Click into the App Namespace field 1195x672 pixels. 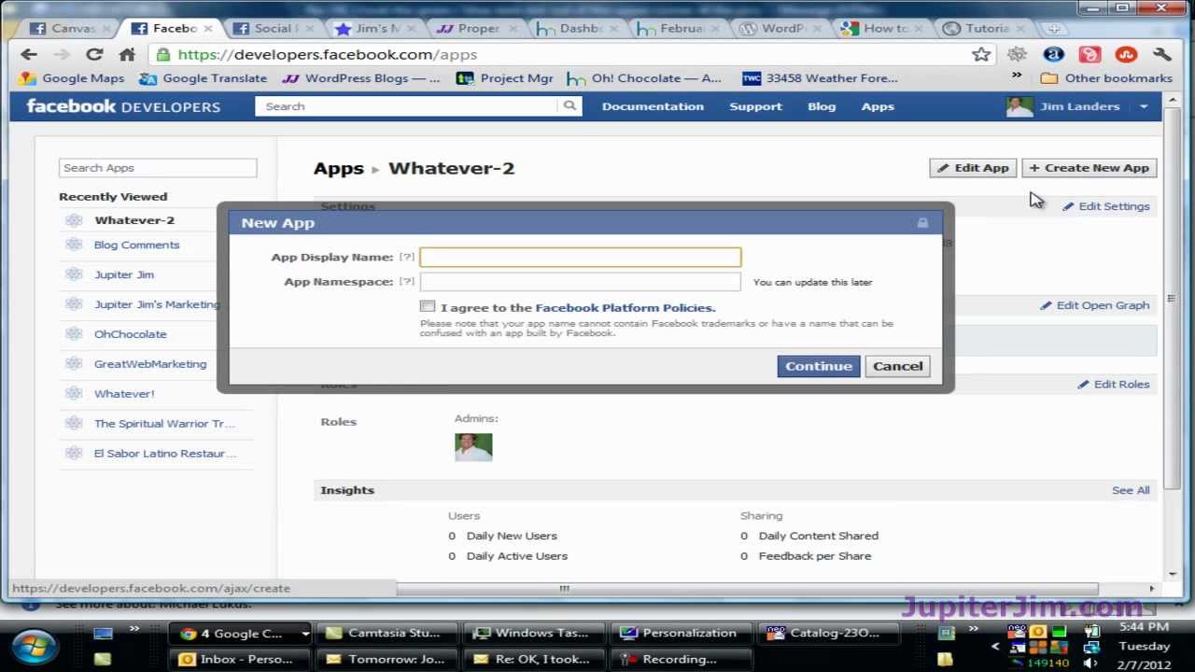581,281
